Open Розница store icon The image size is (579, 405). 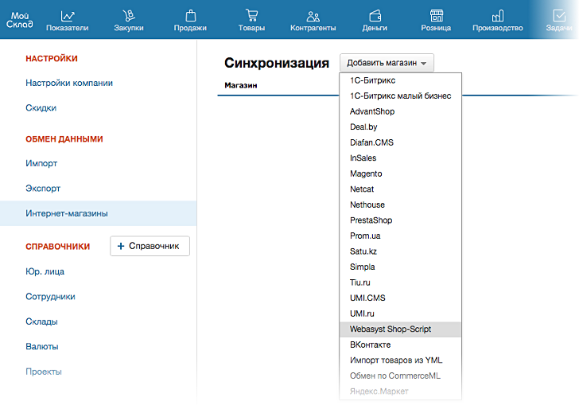click(x=436, y=15)
